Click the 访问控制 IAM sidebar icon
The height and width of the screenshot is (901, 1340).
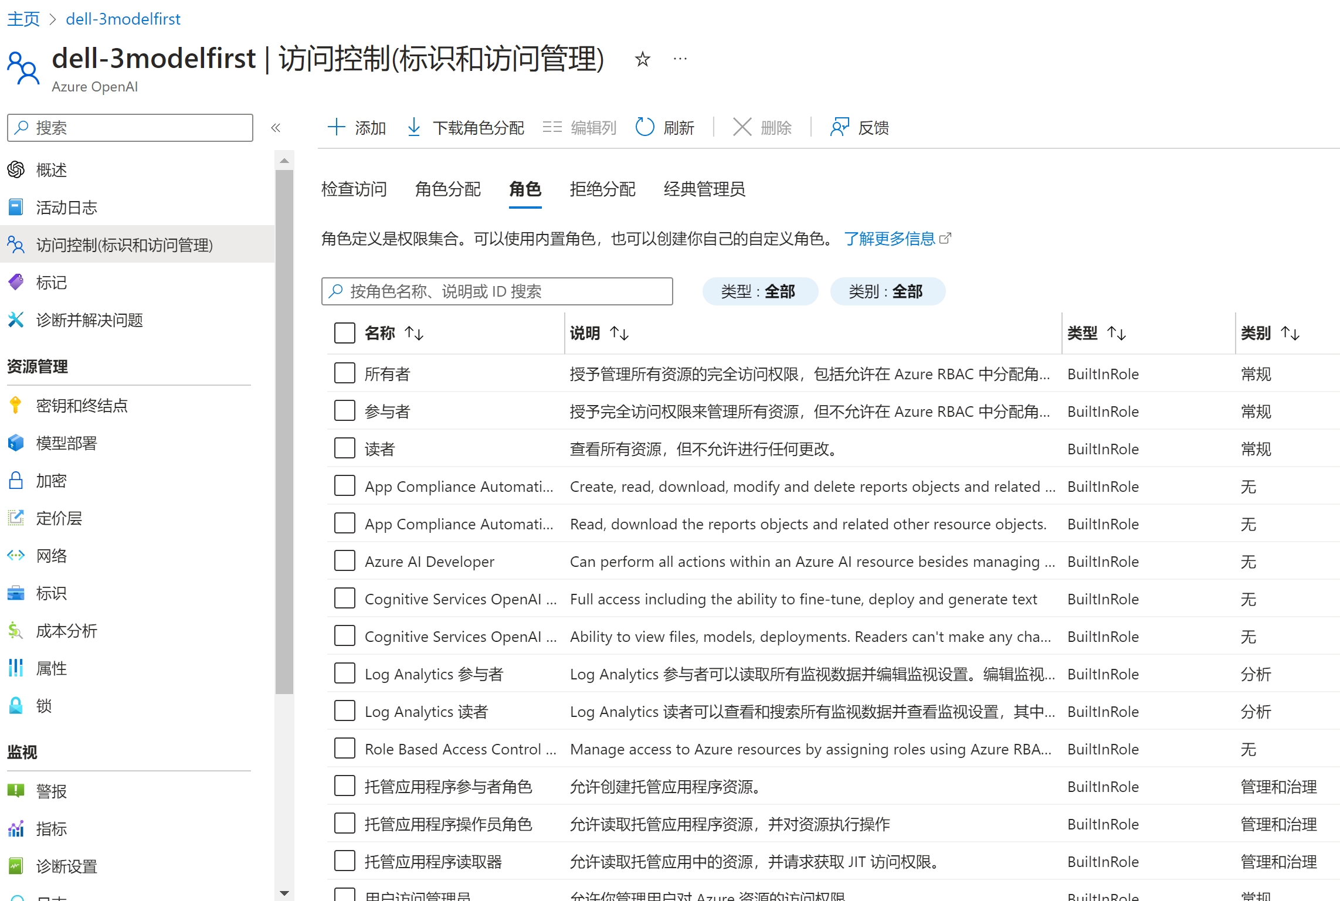(18, 243)
